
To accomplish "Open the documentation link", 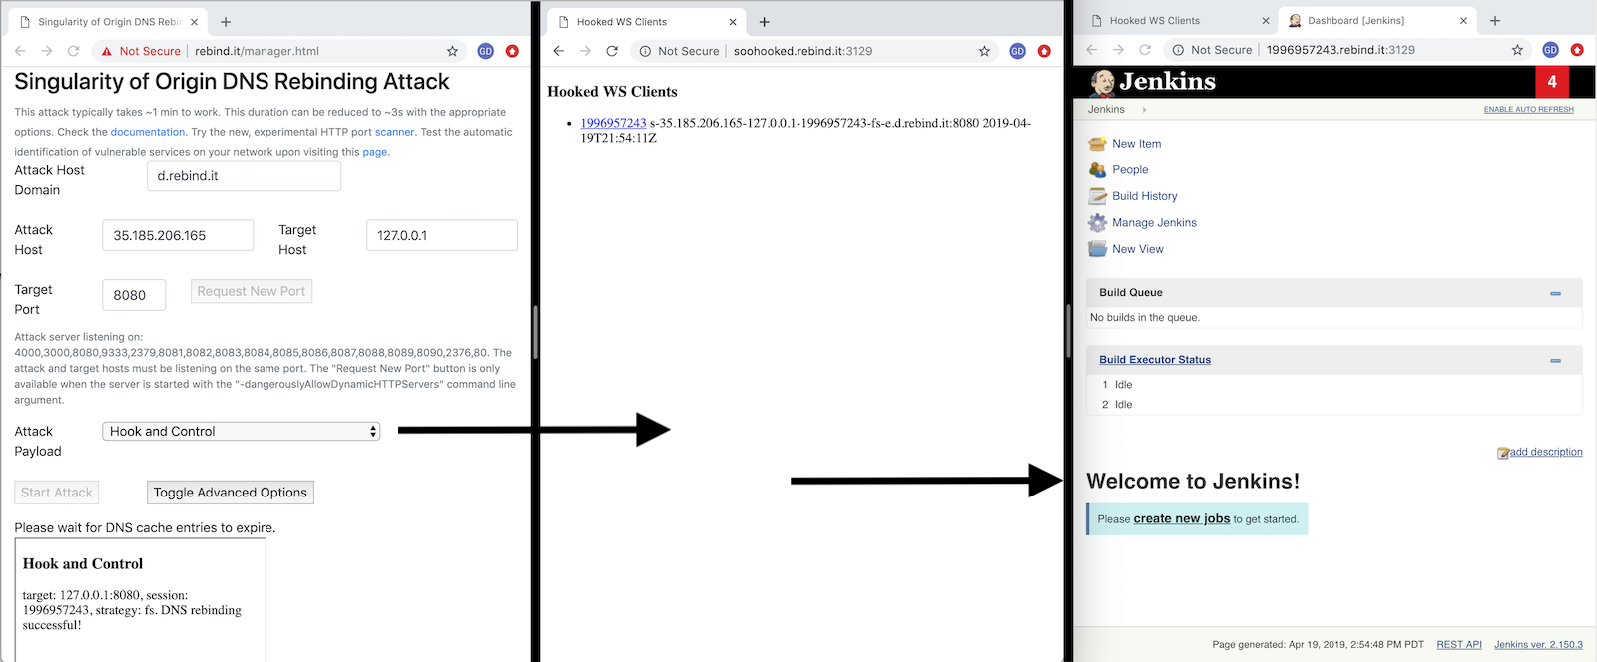I will pos(148,132).
